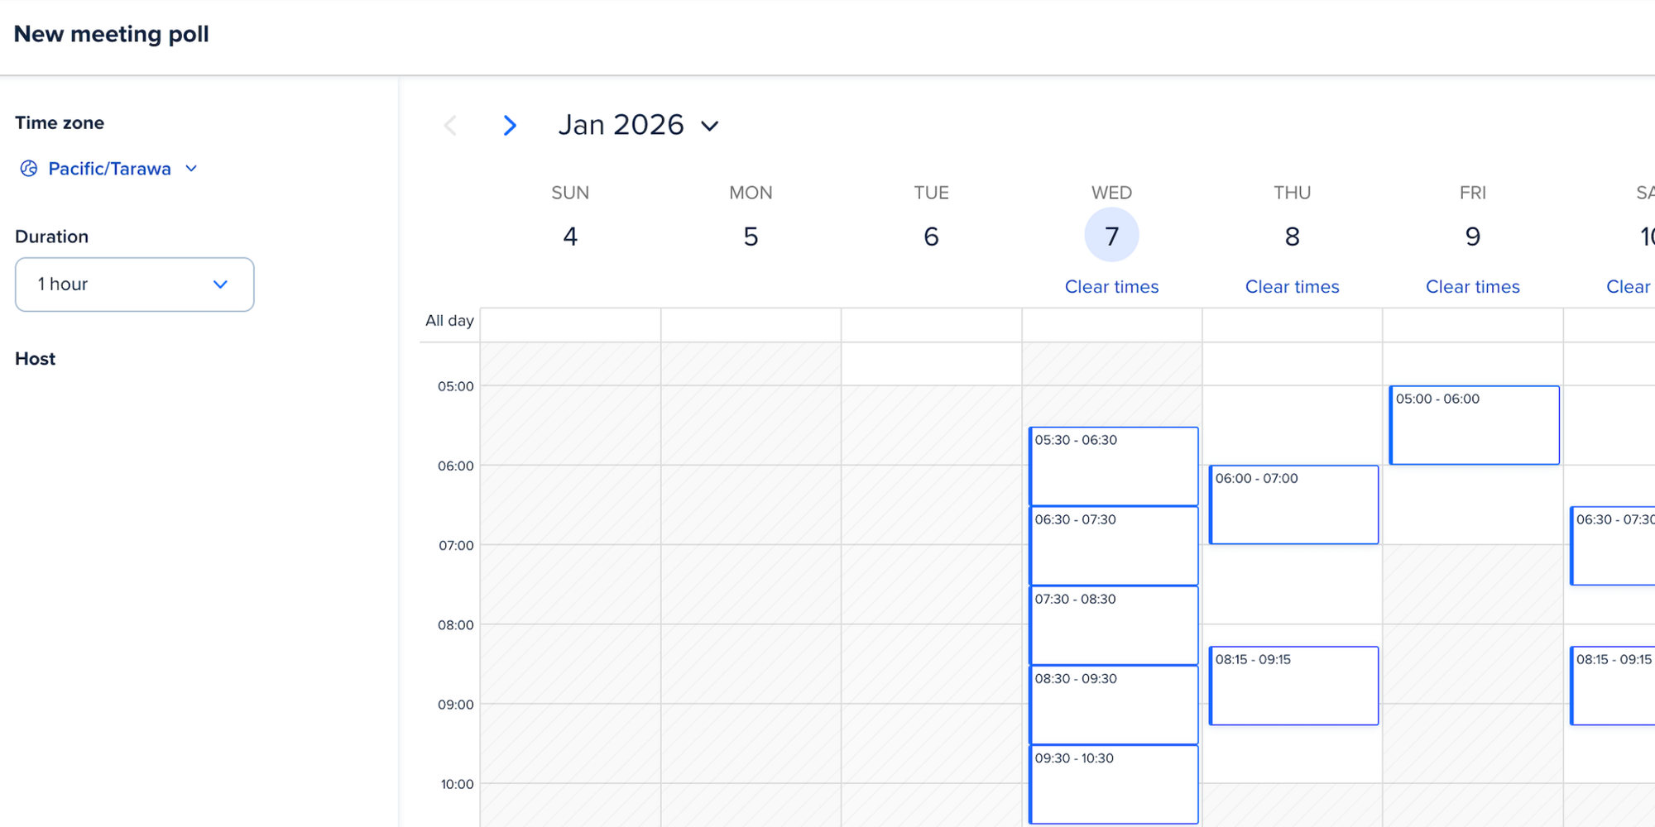The height and width of the screenshot is (827, 1655).
Task: Select the 07:30 - 08:30 slot on Wednesday
Action: [1114, 624]
